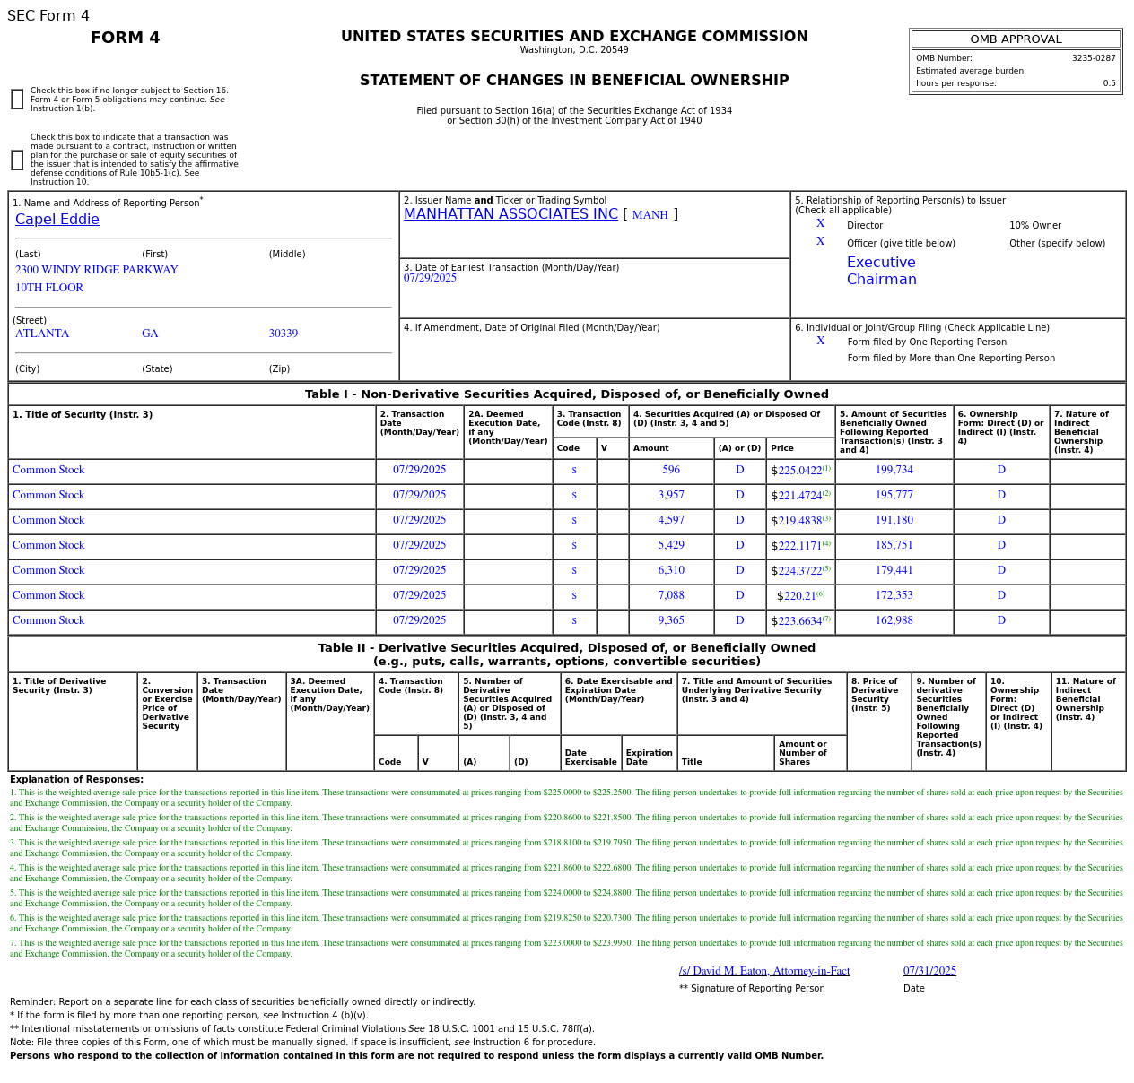Click the David M. Eaton, Attorney-in-Fact signature
The width and height of the screenshot is (1134, 1083).
(x=764, y=971)
